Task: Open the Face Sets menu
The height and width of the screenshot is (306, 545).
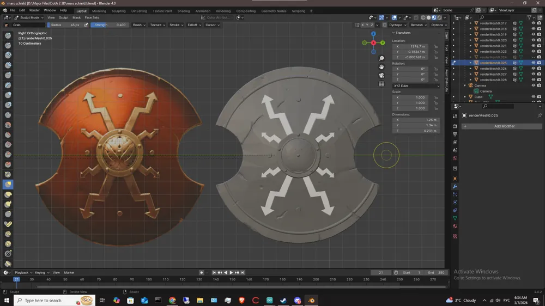Action: tap(92, 17)
